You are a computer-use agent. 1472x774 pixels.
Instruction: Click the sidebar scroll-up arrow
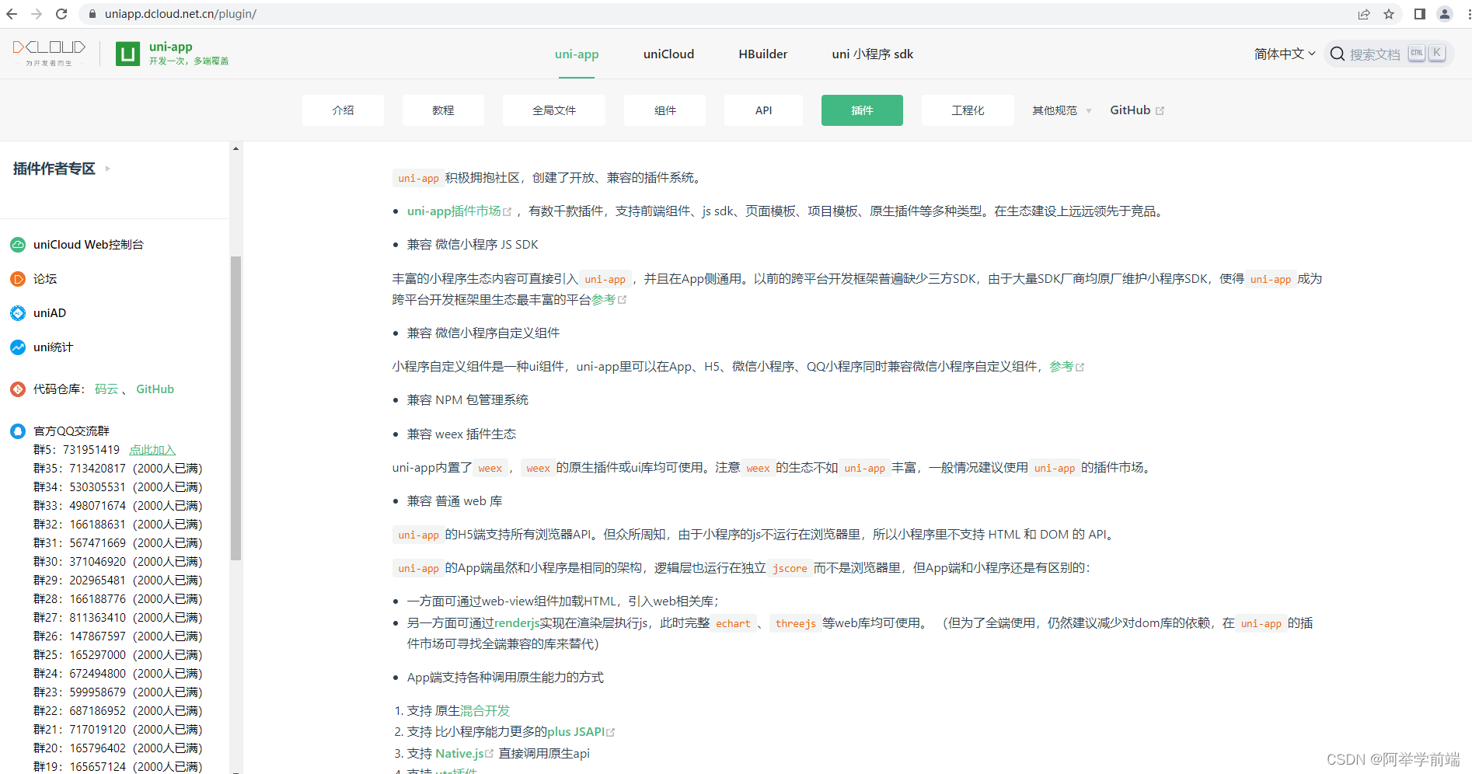click(x=236, y=148)
